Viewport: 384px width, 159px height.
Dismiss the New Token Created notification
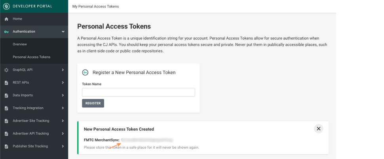[318, 129]
